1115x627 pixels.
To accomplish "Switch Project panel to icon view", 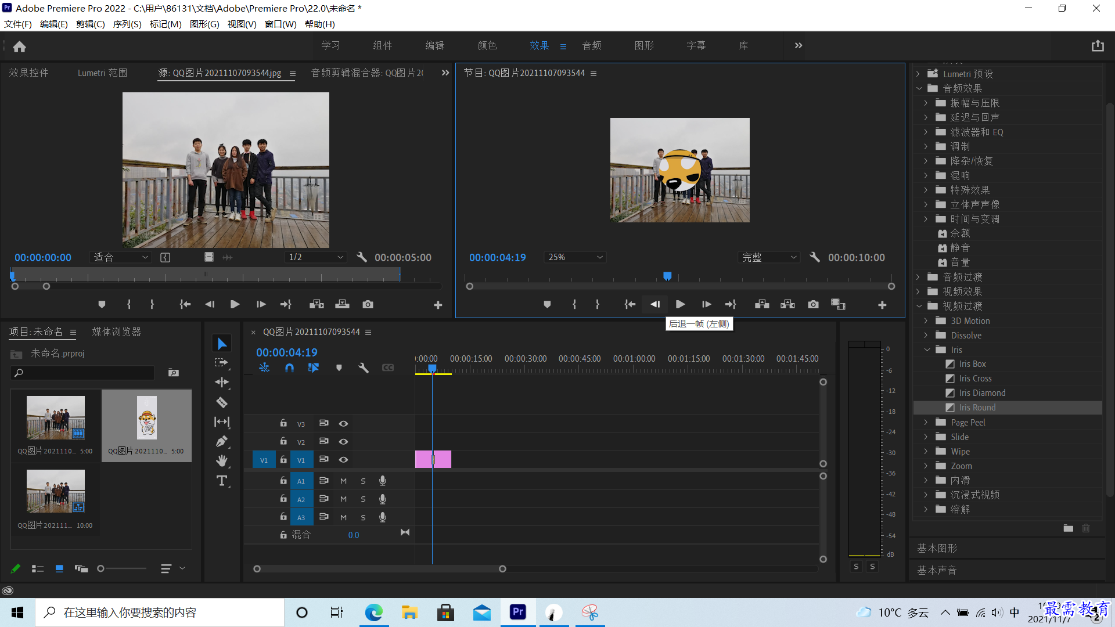I will tap(59, 569).
